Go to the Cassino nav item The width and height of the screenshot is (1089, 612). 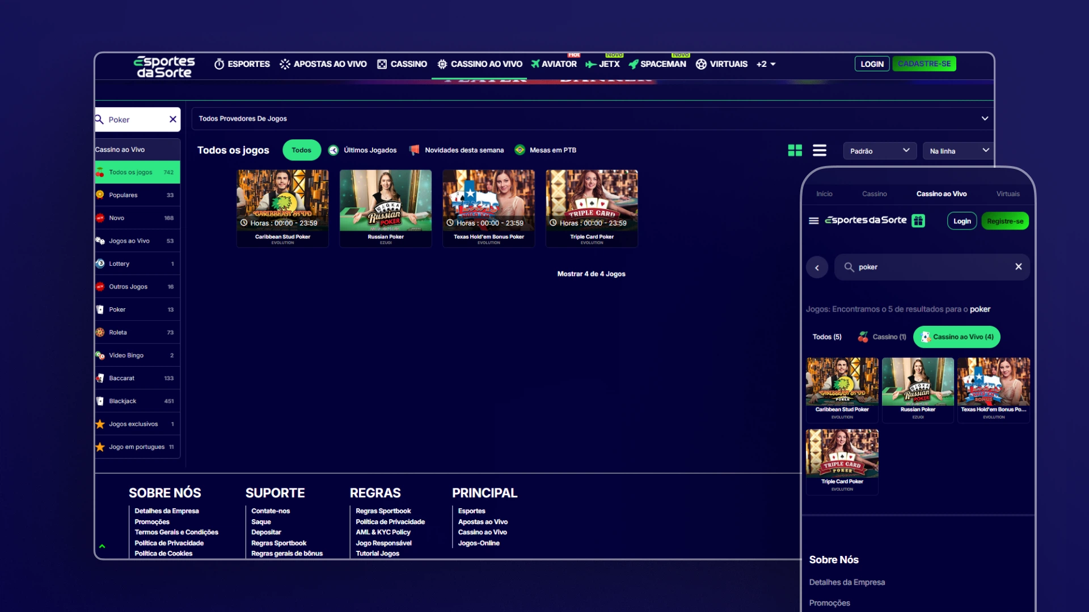point(402,64)
